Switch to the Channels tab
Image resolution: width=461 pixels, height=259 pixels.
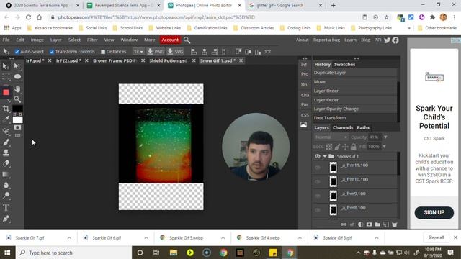tap(343, 128)
